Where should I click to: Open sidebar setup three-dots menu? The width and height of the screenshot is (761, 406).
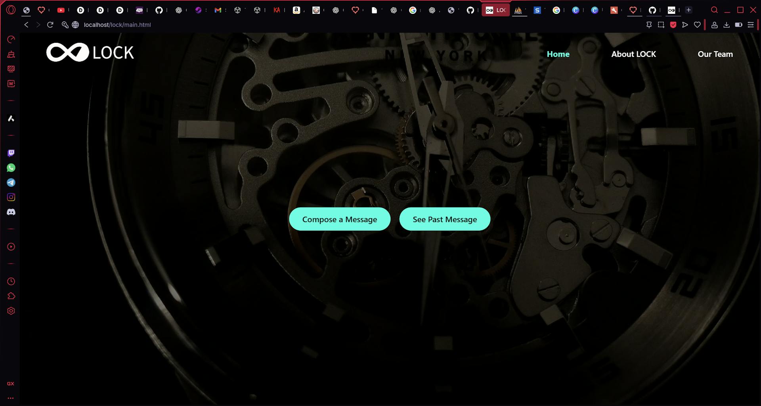pos(11,398)
